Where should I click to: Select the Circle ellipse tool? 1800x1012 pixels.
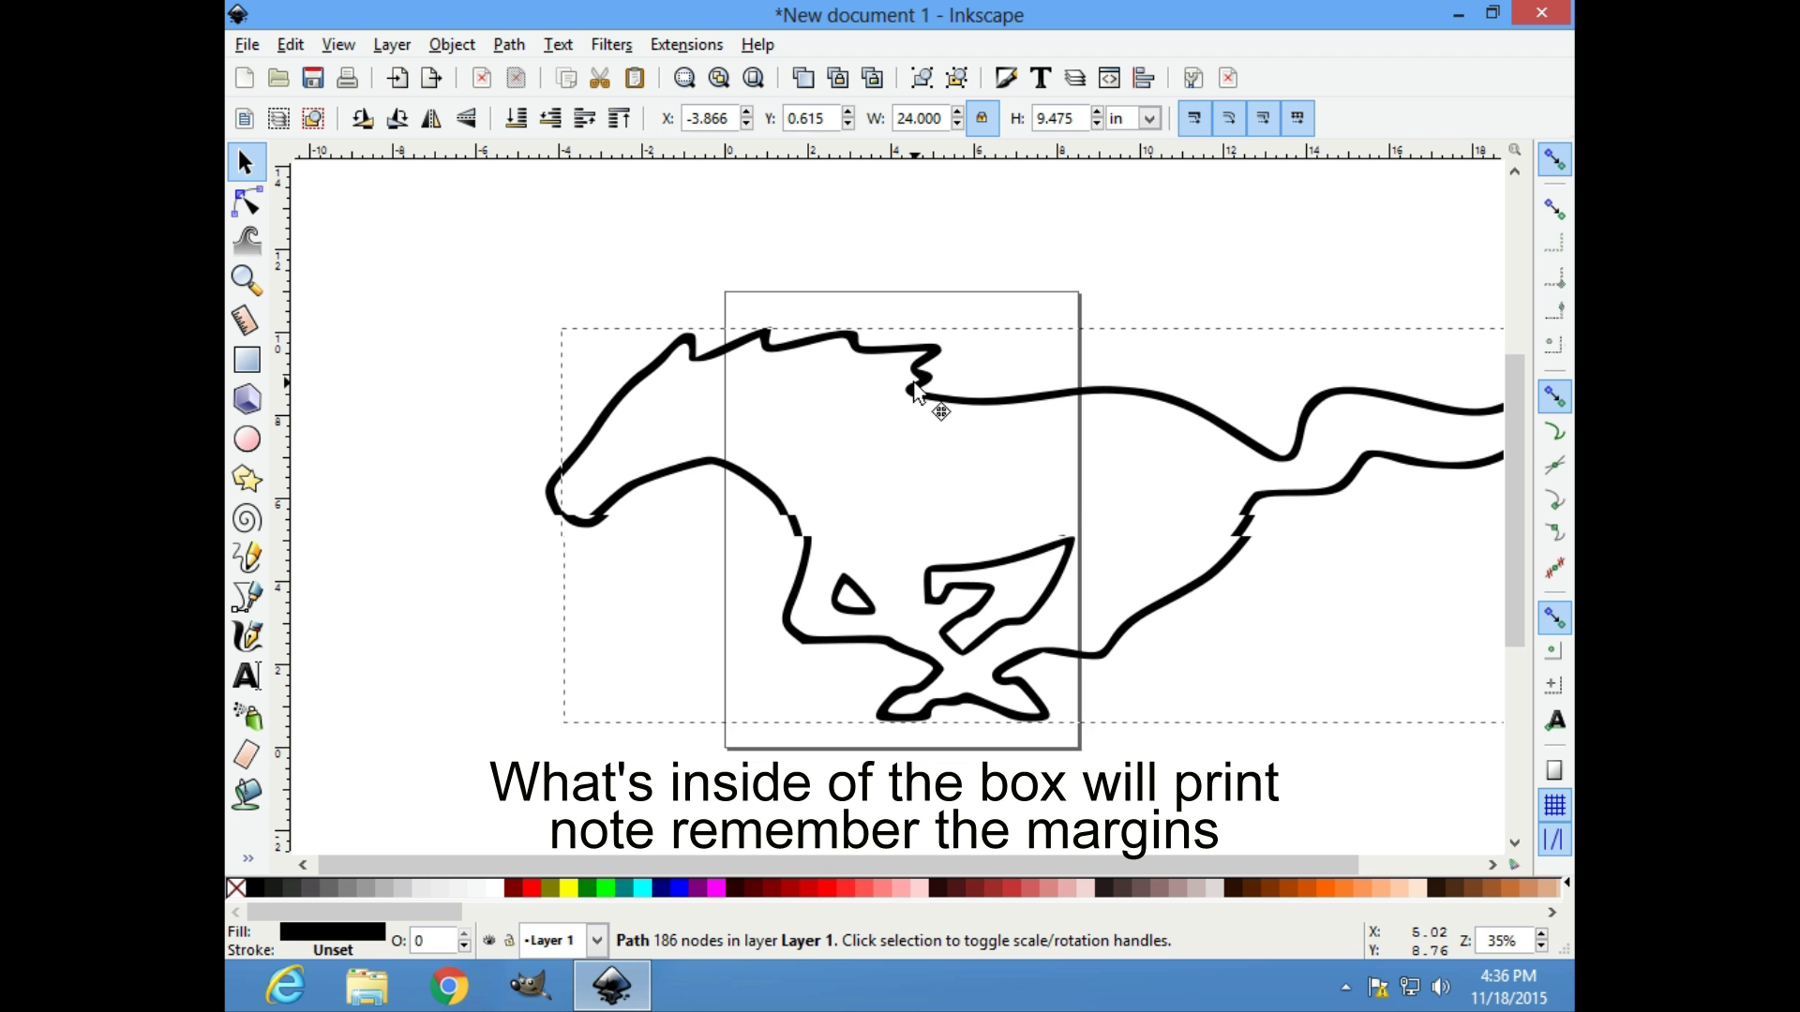247,439
